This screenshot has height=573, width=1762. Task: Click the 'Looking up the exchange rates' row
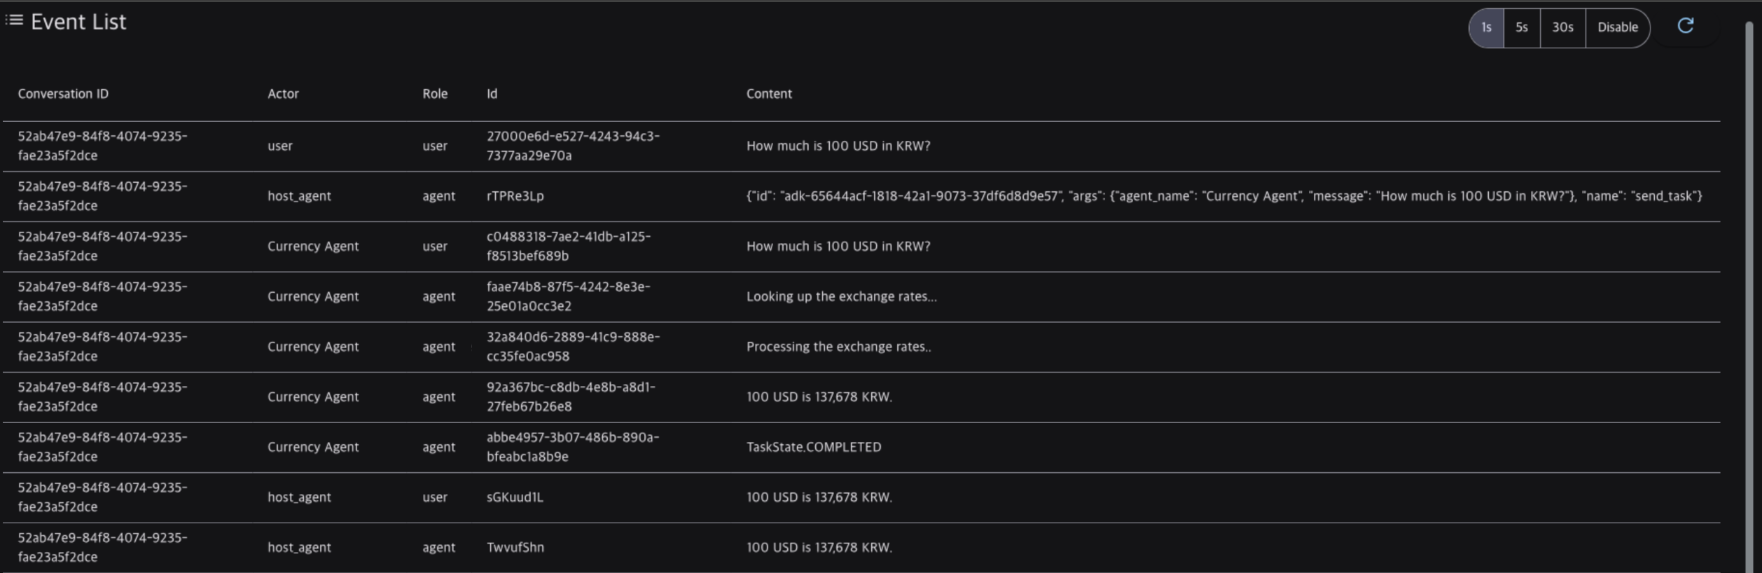(840, 296)
